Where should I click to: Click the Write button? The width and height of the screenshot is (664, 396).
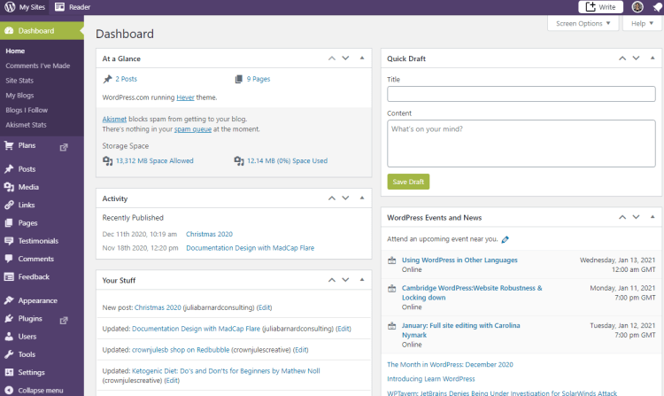point(600,7)
